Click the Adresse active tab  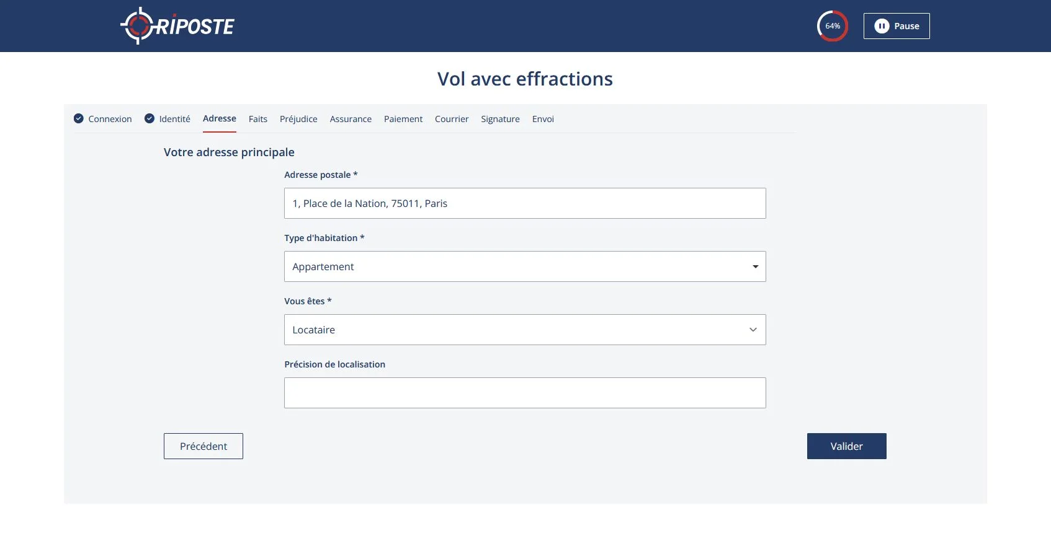[x=220, y=118]
